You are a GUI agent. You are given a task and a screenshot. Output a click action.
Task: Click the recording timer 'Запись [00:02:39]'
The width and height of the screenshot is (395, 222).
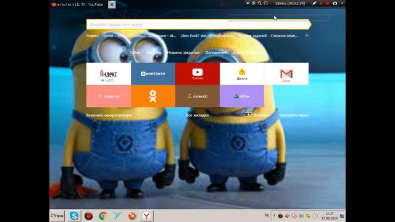[x=289, y=3]
